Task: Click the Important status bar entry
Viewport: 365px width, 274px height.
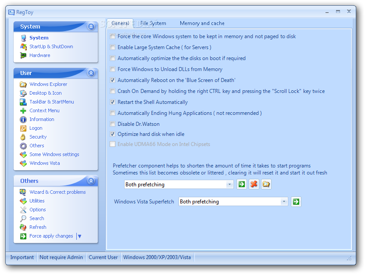Action: pyautogui.click(x=22, y=257)
